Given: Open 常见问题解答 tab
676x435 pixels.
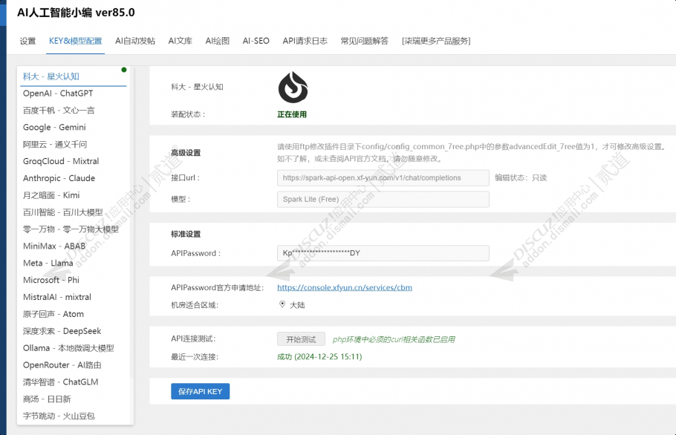Looking at the screenshot, I should [364, 41].
